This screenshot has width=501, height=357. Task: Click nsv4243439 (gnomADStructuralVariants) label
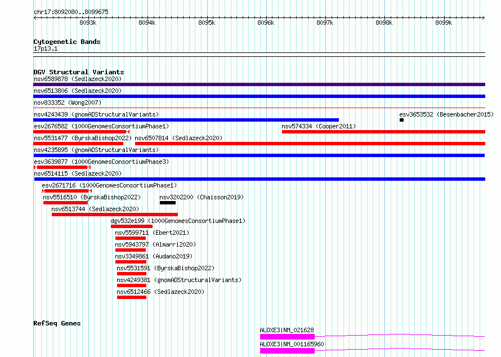click(96, 114)
